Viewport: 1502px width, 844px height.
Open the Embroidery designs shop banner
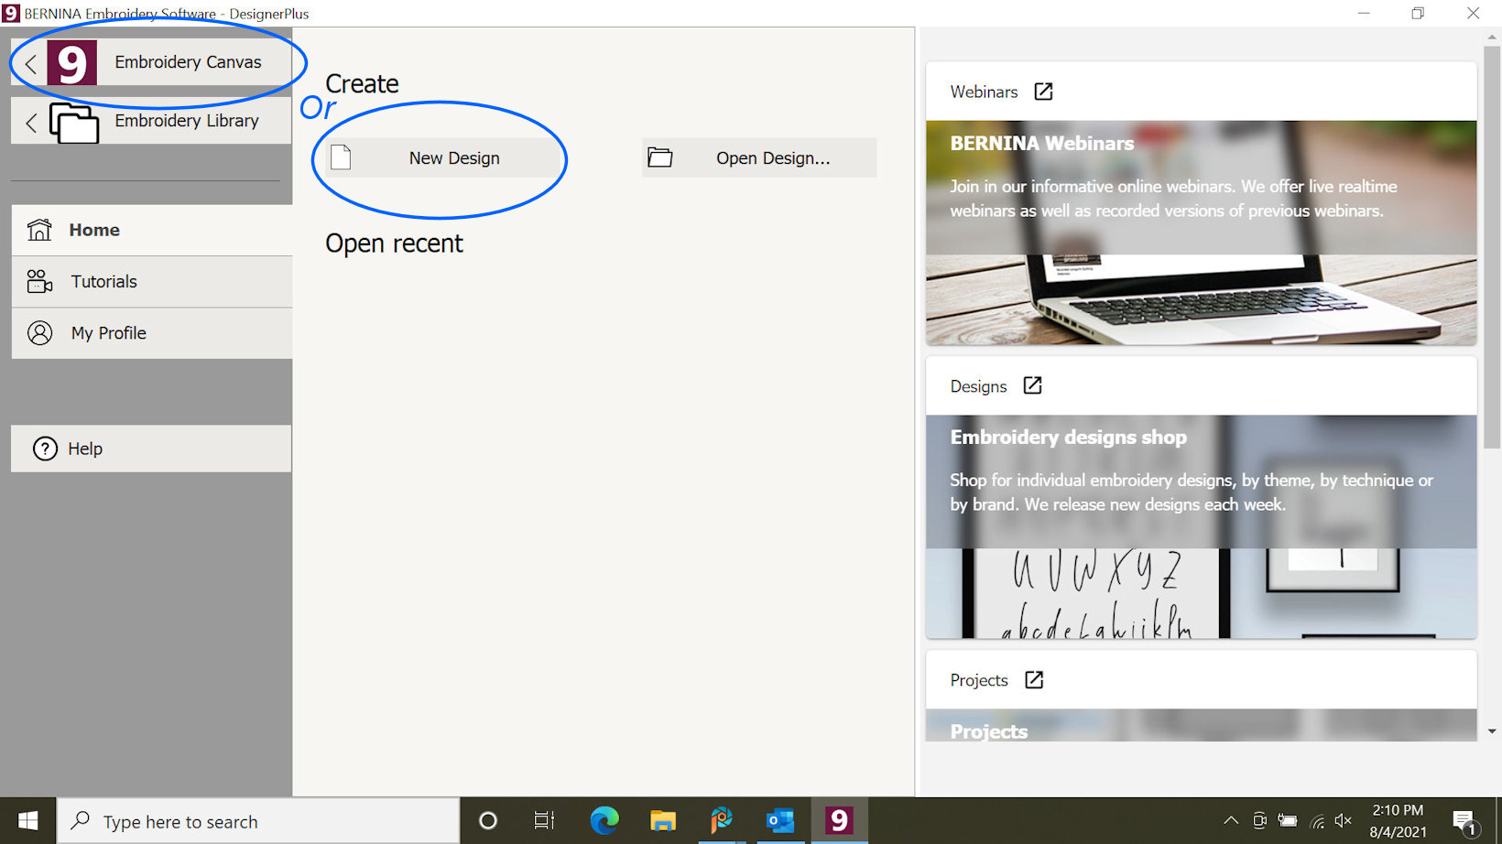tap(1201, 526)
